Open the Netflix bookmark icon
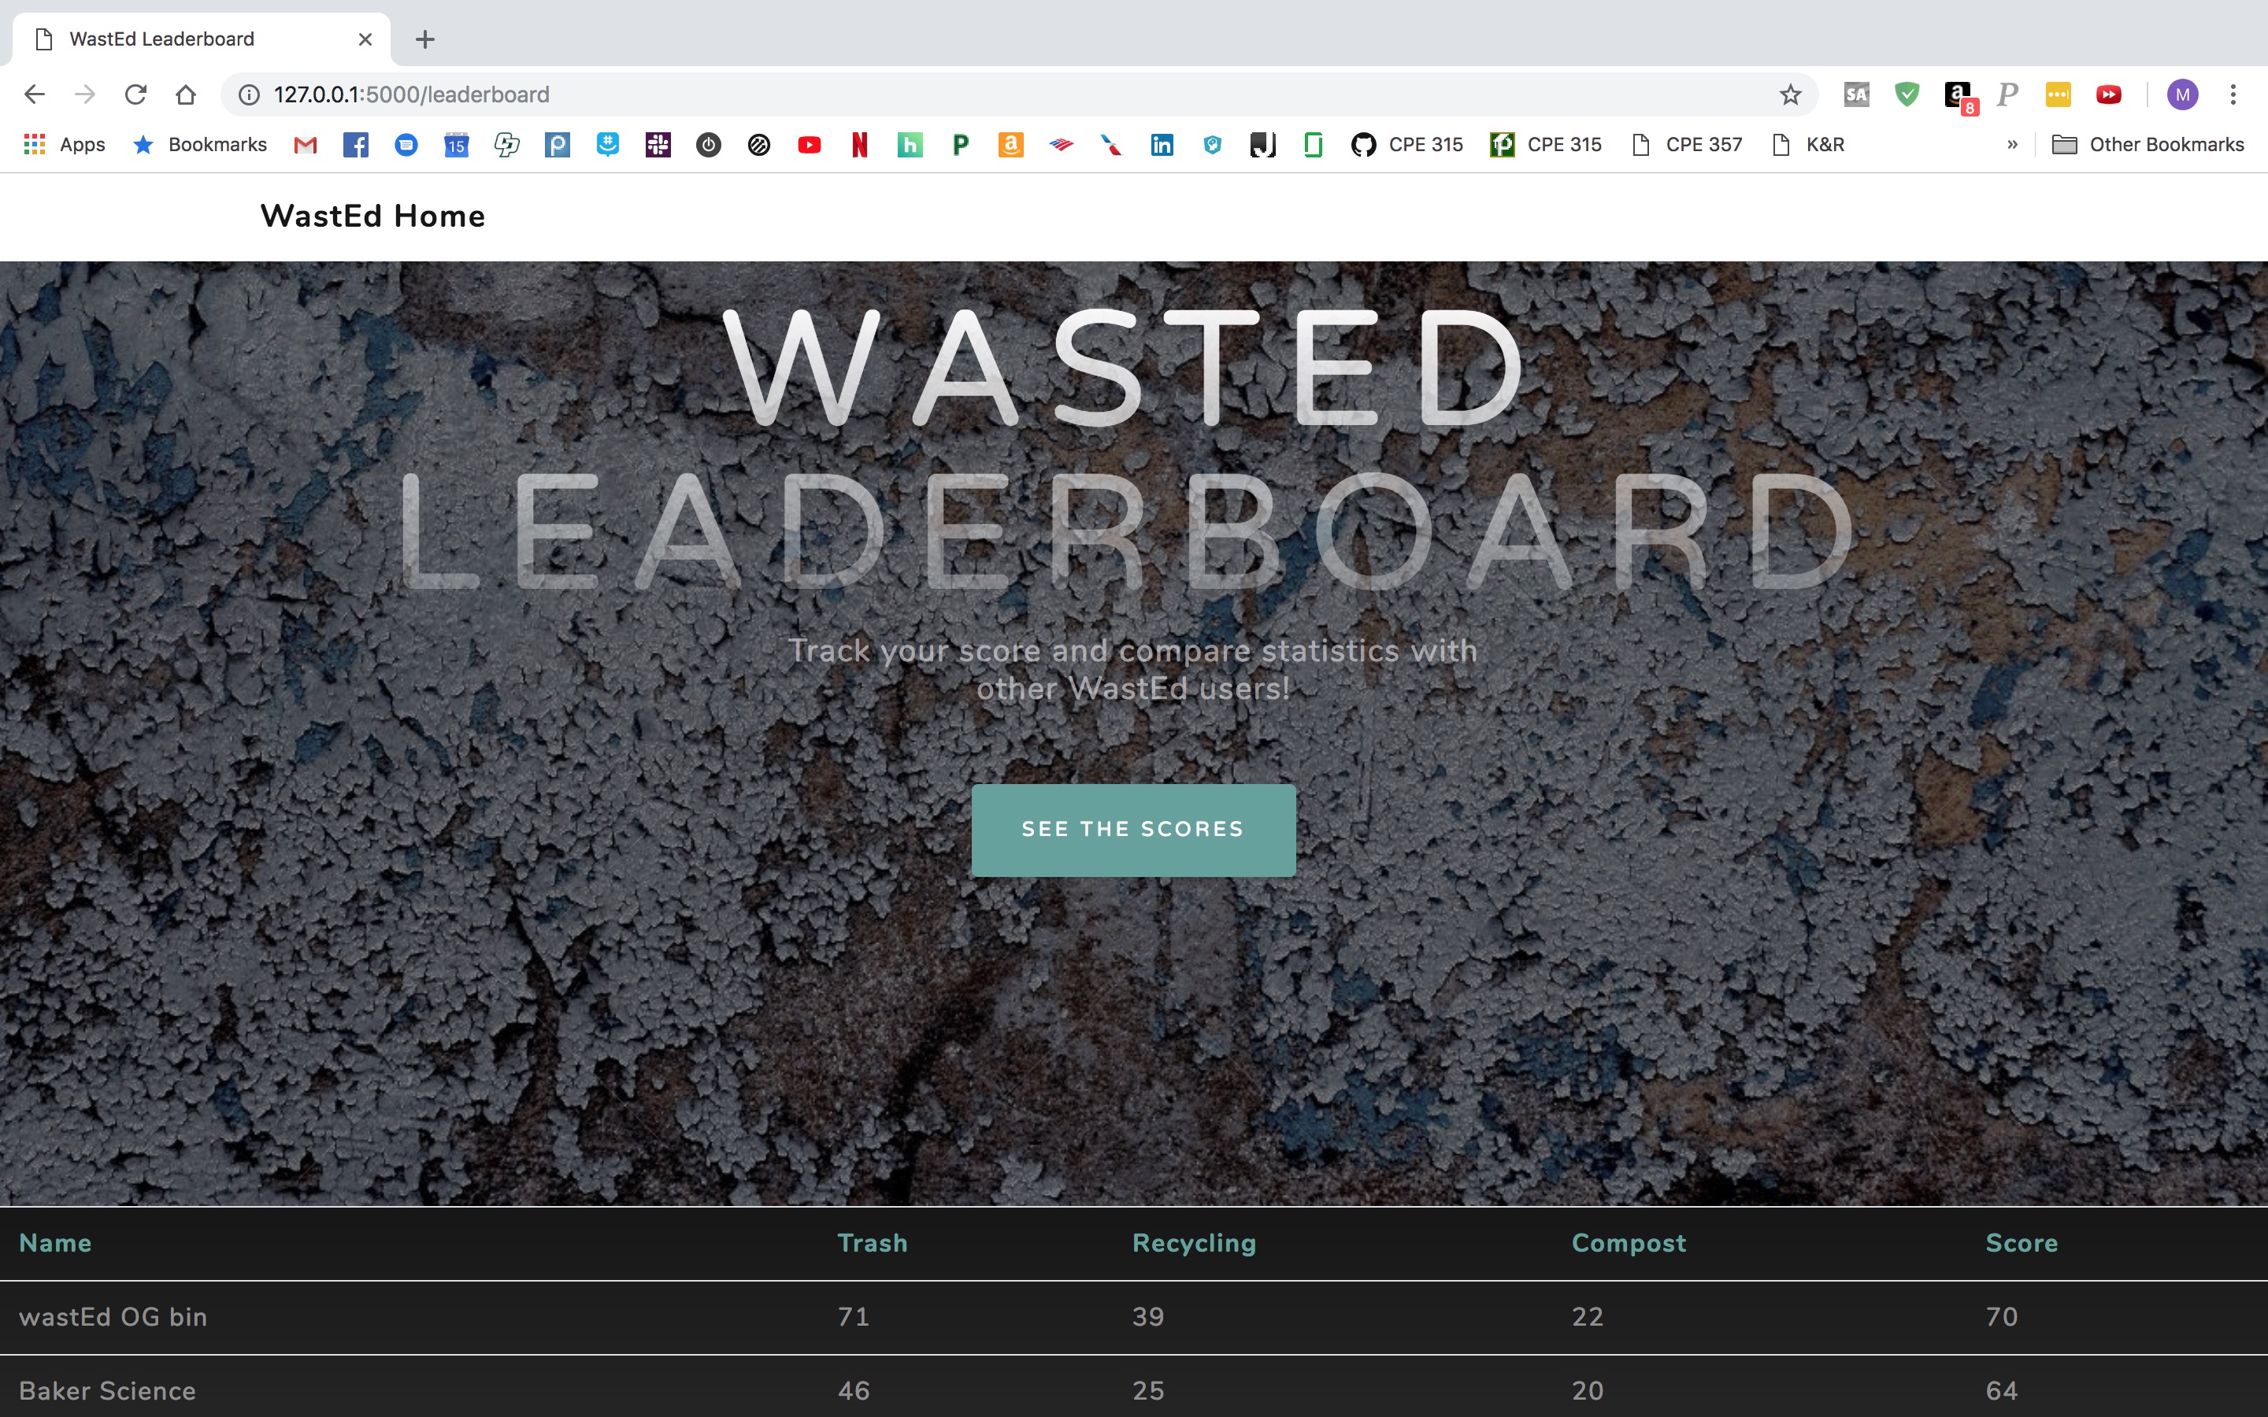The width and height of the screenshot is (2268, 1417). click(x=859, y=144)
